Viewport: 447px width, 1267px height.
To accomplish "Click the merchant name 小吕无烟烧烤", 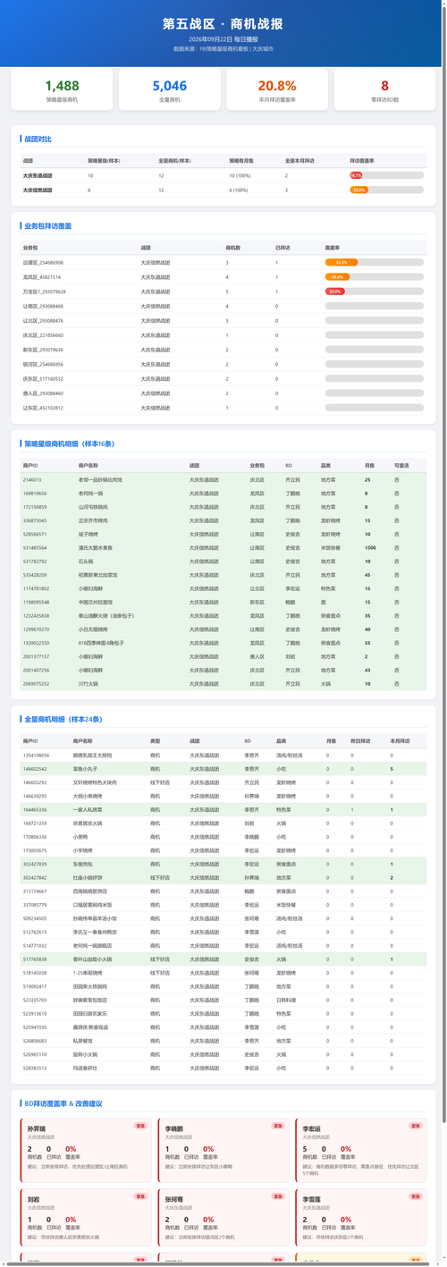I will tap(93, 629).
